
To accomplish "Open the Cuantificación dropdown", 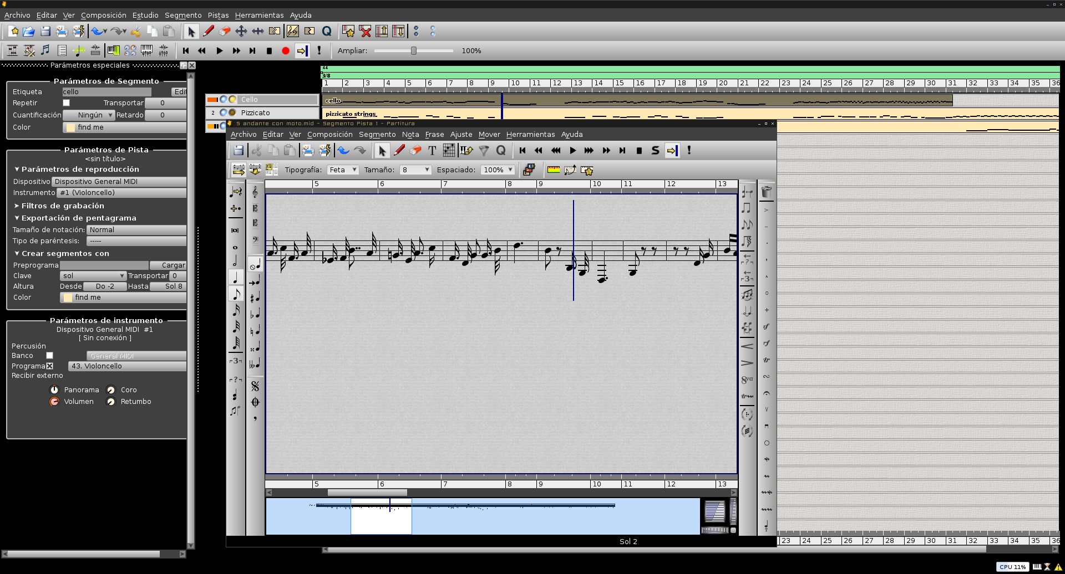I will click(x=89, y=115).
